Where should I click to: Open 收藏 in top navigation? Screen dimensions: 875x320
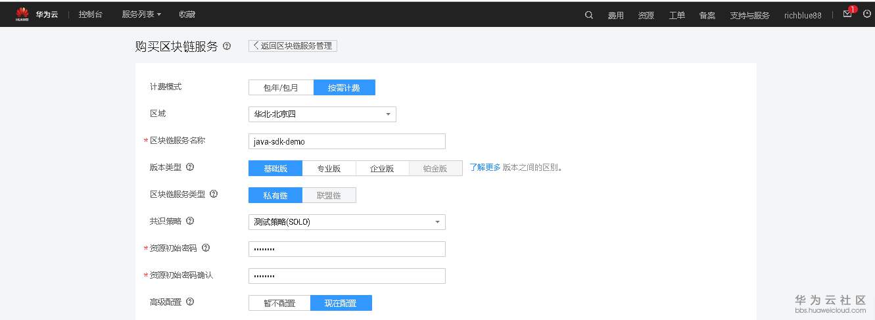187,14
